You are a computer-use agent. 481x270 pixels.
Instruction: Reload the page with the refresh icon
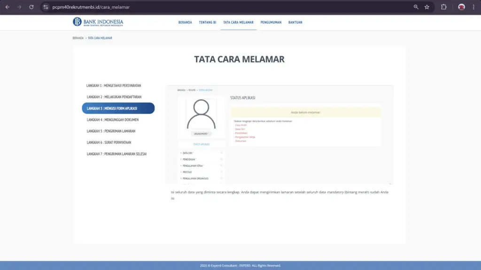[x=31, y=7]
